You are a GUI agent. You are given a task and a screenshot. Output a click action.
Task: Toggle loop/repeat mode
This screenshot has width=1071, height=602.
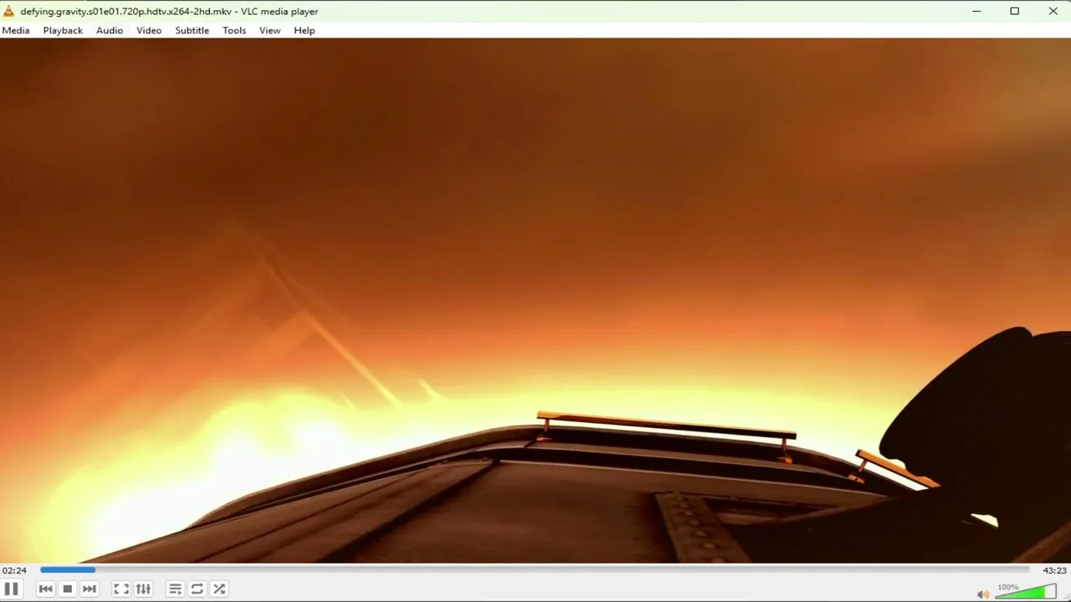[197, 589]
